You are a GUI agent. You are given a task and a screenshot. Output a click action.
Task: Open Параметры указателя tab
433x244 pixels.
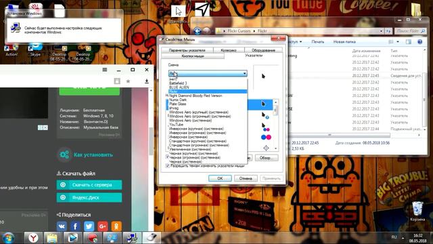(x=187, y=50)
